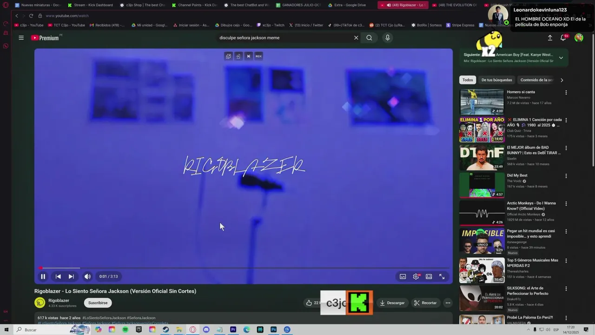Enter fullscreen from the player
Viewport: 595px width, 335px height.
point(442,276)
